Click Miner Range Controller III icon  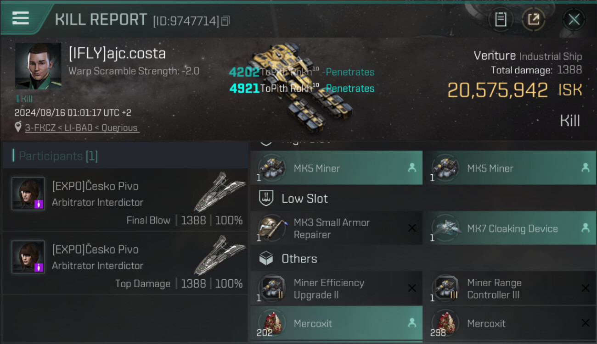pyautogui.click(x=445, y=289)
